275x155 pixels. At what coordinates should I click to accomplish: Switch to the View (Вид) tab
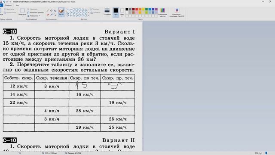pyautogui.click(x=17, y=5)
